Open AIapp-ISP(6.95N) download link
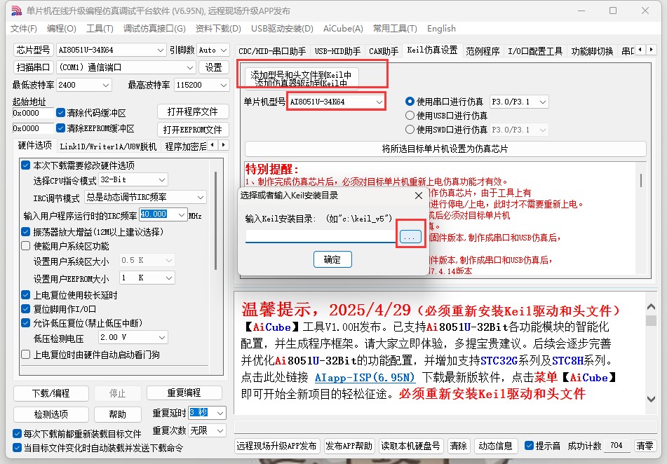This screenshot has width=667, height=464. tap(365, 378)
